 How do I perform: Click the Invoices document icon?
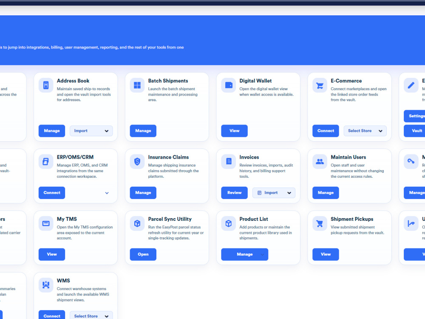[x=229, y=162]
